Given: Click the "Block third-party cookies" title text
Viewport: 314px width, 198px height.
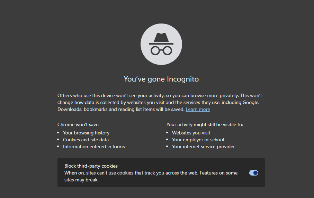Looking at the screenshot, I should [x=91, y=166].
